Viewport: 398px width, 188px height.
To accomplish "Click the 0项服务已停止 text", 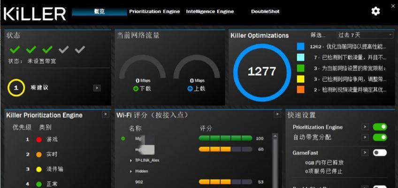I will coord(324,171).
